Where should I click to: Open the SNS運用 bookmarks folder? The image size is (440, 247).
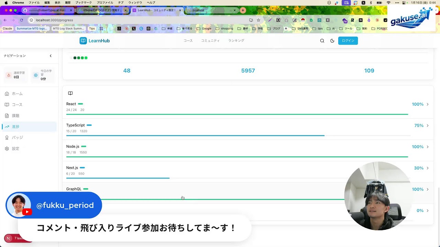tap(300, 28)
